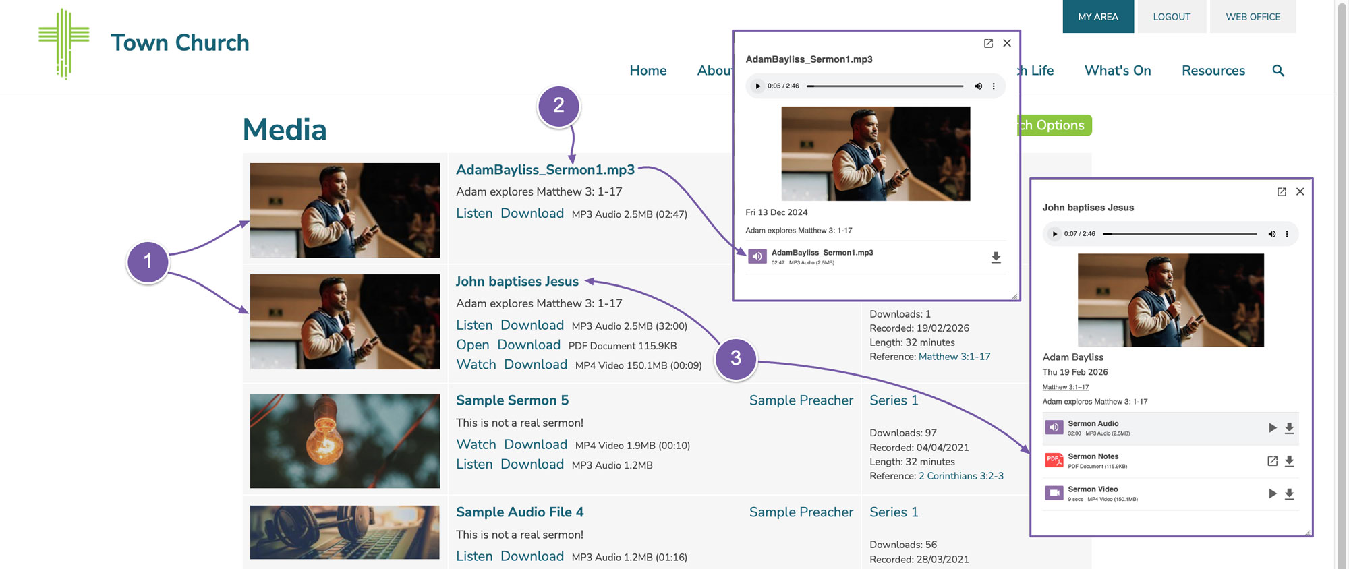The width and height of the screenshot is (1349, 569).
Task: Close the AdamBayliss_Sermon1.mp3 popup
Action: coord(1007,43)
